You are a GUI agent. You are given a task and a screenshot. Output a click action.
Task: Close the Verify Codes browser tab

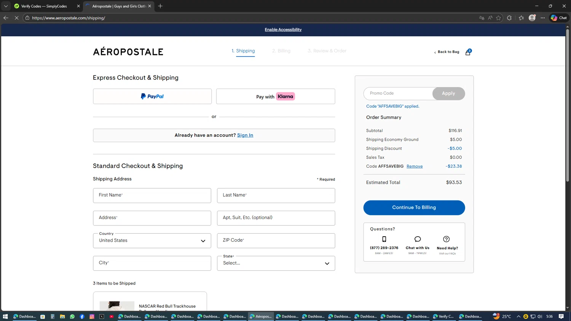coord(78,6)
